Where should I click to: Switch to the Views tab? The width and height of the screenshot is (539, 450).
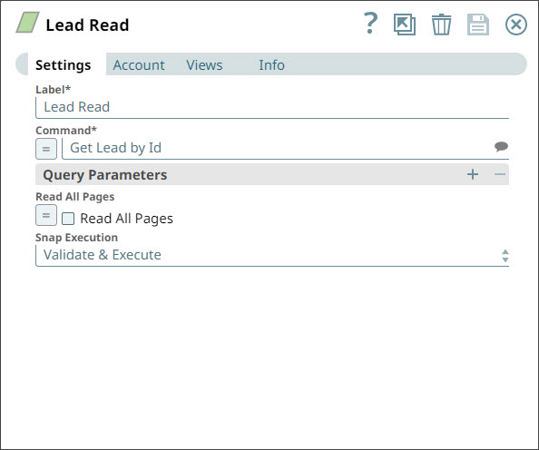204,65
